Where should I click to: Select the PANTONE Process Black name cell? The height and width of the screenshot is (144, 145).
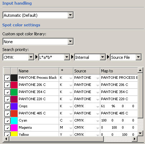pyautogui.click(x=38, y=78)
